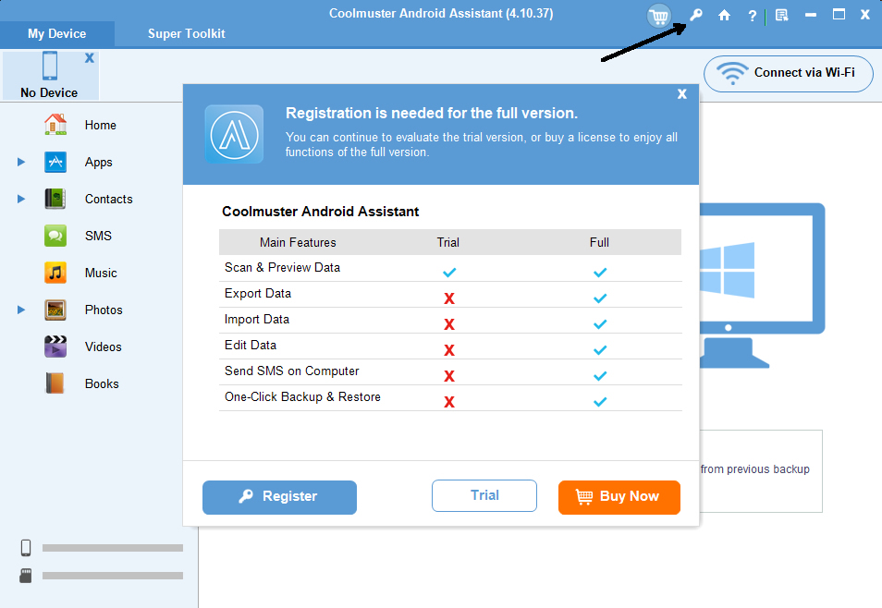Minimize the Coolmuster window

pos(811,15)
